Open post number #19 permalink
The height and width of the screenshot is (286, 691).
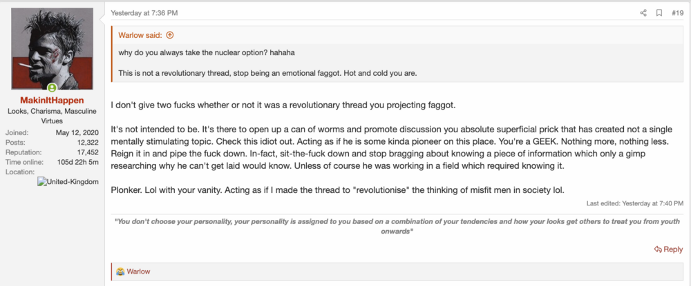click(x=677, y=13)
